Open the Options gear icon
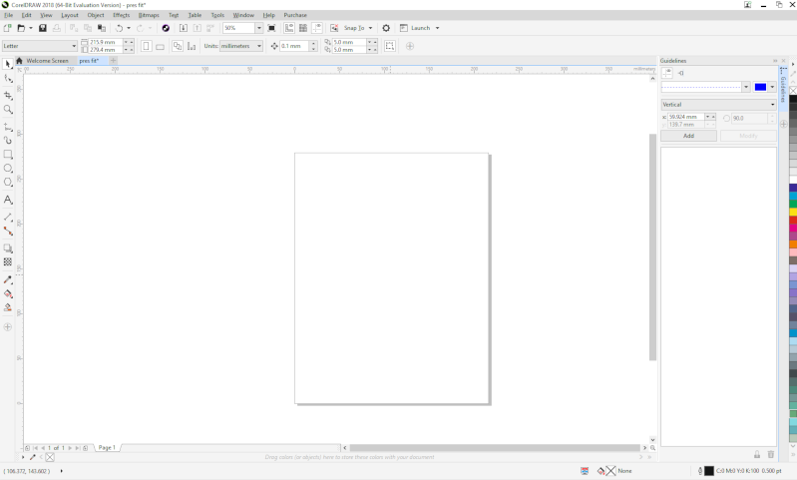The height and width of the screenshot is (480, 797). [386, 28]
